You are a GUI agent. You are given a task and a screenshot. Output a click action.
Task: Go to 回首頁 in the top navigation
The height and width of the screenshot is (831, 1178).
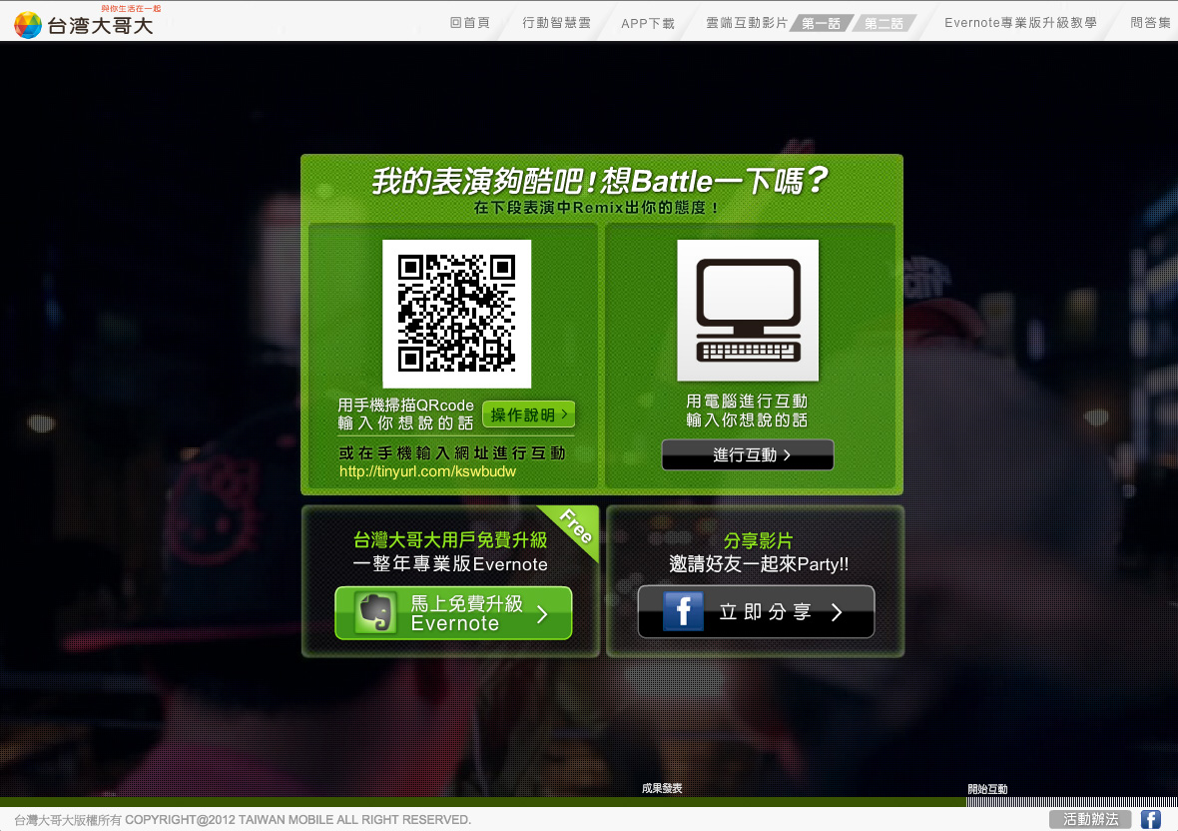tap(469, 23)
